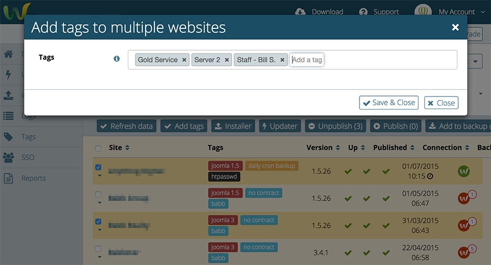Sort by Site column

pos(119,148)
